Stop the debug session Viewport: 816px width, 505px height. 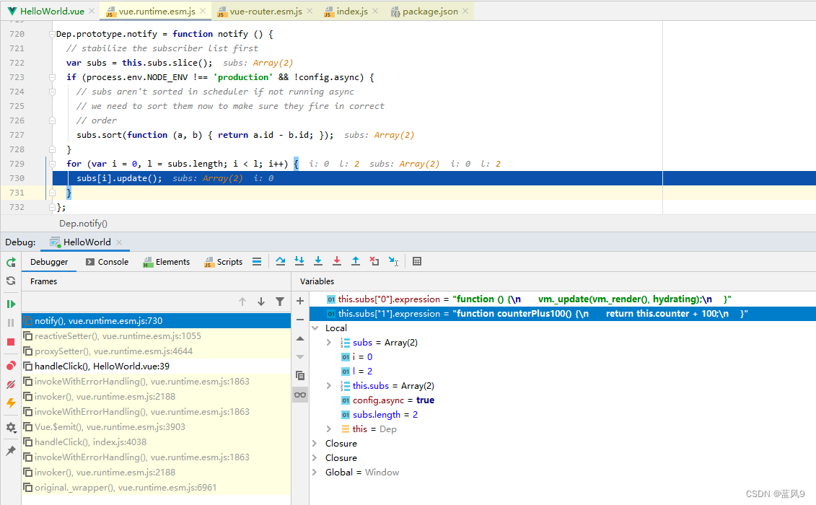(x=11, y=342)
